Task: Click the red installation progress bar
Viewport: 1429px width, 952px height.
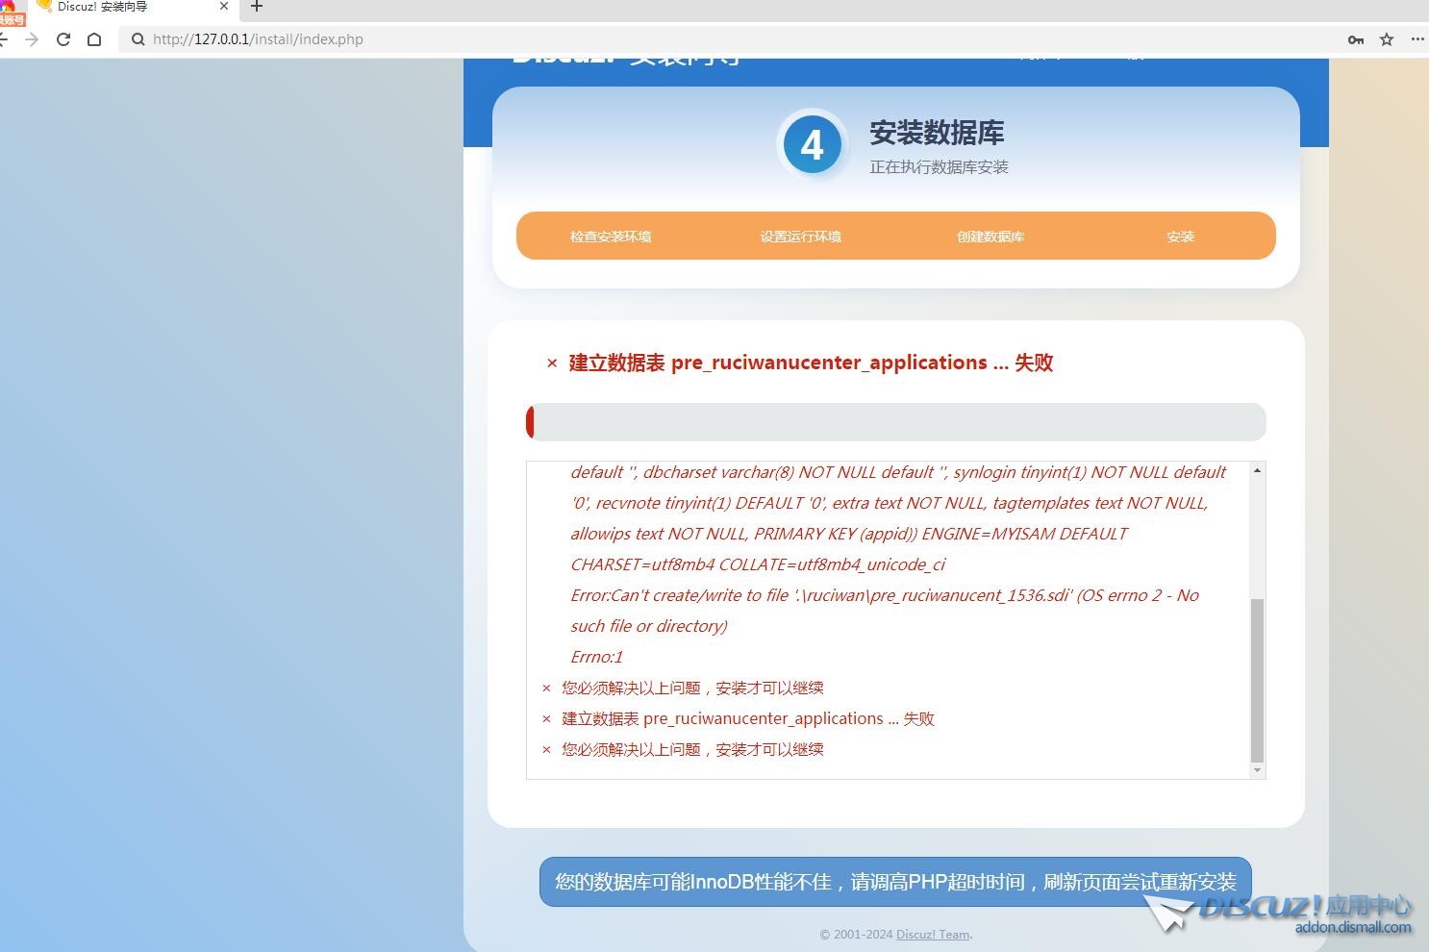Action: [895, 422]
